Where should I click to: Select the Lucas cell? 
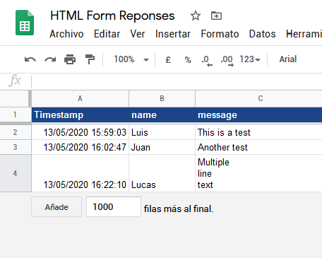click(162, 173)
